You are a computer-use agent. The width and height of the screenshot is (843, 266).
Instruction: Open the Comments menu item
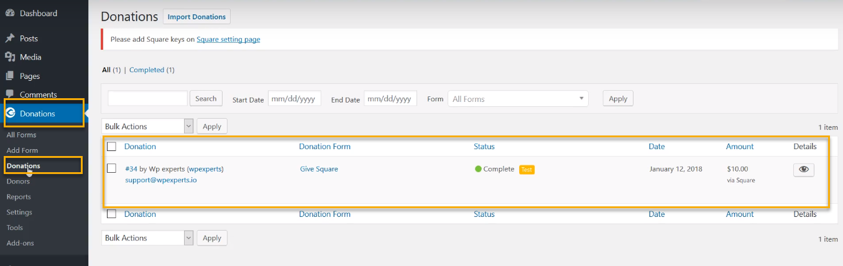(39, 95)
